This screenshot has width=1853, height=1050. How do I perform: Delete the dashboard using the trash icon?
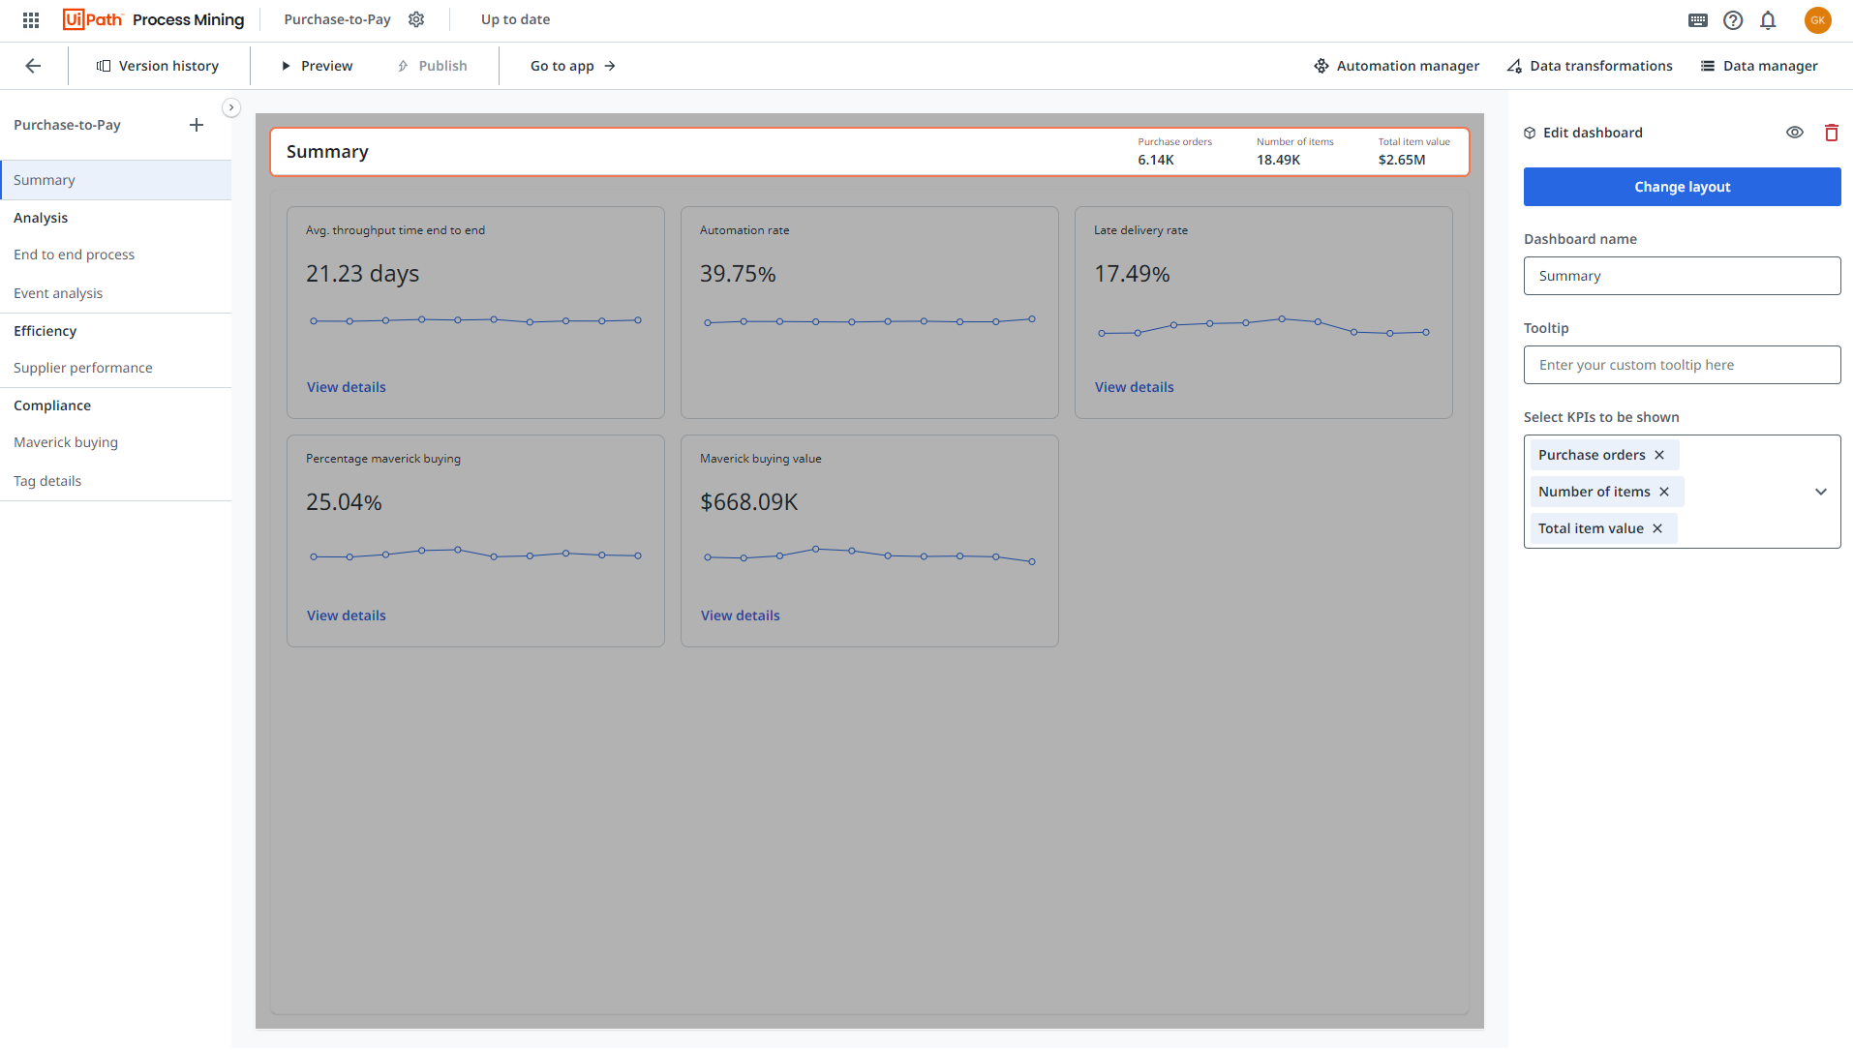pyautogui.click(x=1831, y=132)
